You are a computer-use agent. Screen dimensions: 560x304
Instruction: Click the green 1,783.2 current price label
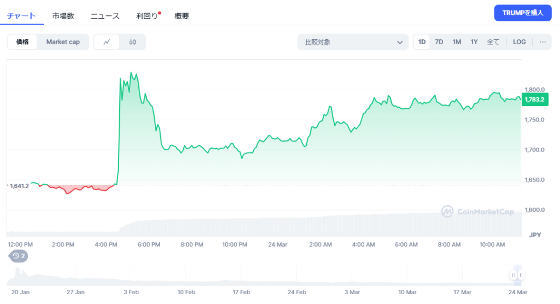[x=534, y=100]
